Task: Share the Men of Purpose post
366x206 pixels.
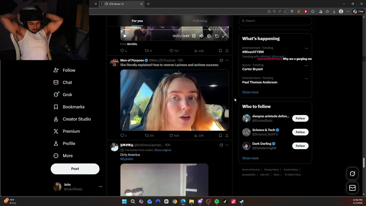Action: [x=227, y=135]
